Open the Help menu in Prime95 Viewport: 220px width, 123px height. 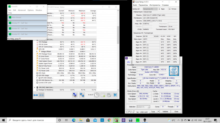click(10, 13)
